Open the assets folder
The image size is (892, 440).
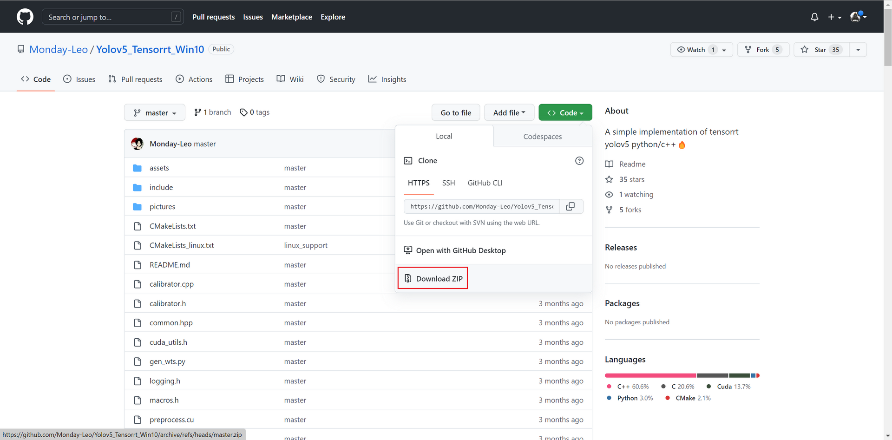tap(159, 168)
